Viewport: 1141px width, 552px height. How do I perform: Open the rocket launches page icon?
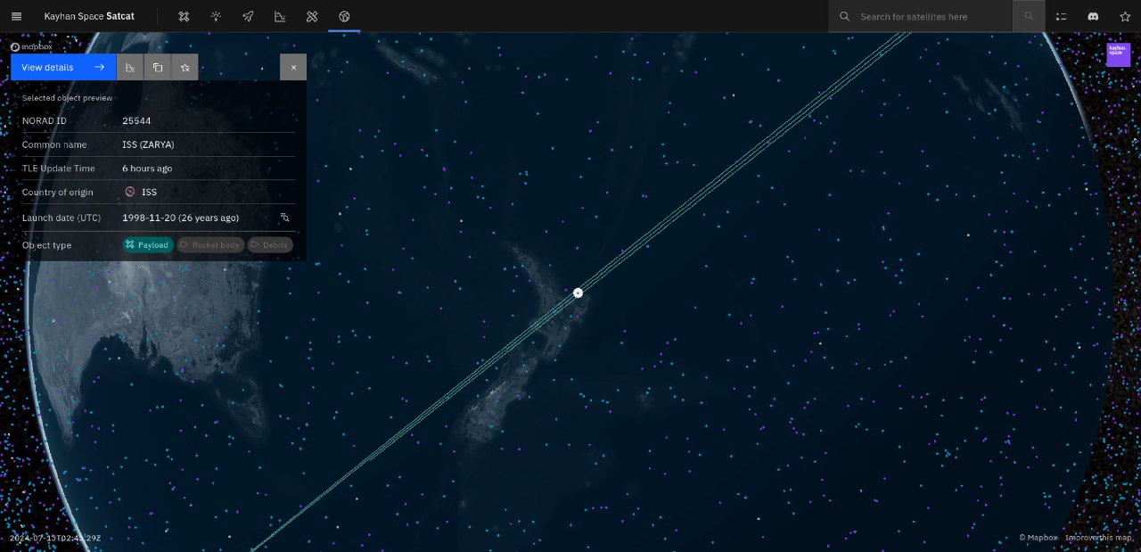coord(248,16)
